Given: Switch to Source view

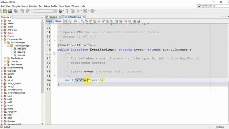Looking at the screenshot, I should pyautogui.click(x=49, y=21).
